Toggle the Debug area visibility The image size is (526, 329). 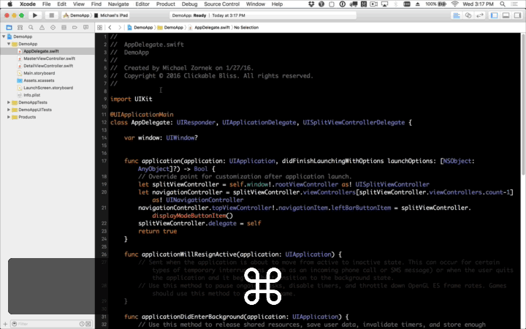[x=506, y=15]
